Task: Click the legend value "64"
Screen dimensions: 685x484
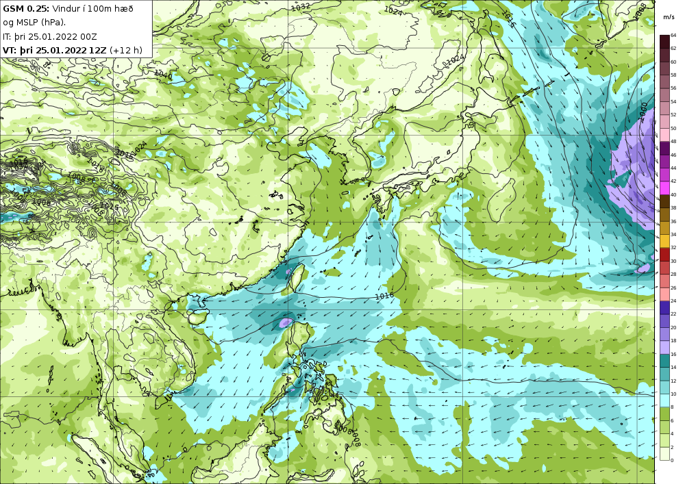Action: point(673,36)
